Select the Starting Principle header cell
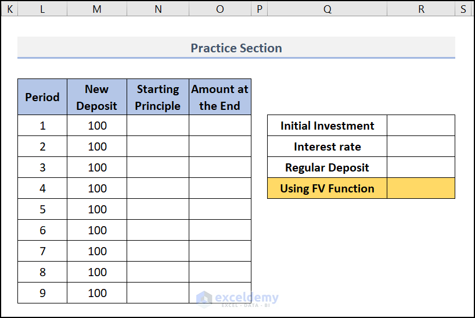 (158, 97)
